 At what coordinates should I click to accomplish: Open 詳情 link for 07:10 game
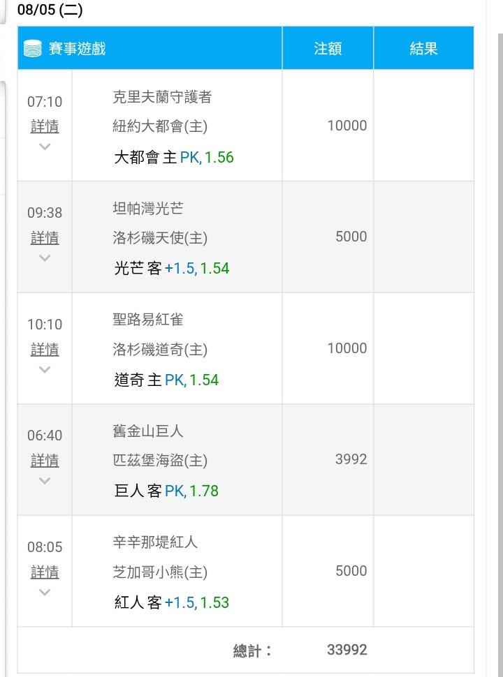point(45,126)
